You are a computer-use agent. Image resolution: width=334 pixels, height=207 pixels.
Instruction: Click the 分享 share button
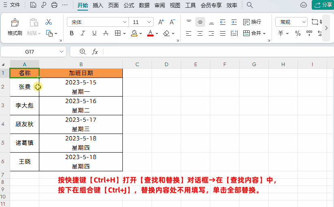point(323,5)
